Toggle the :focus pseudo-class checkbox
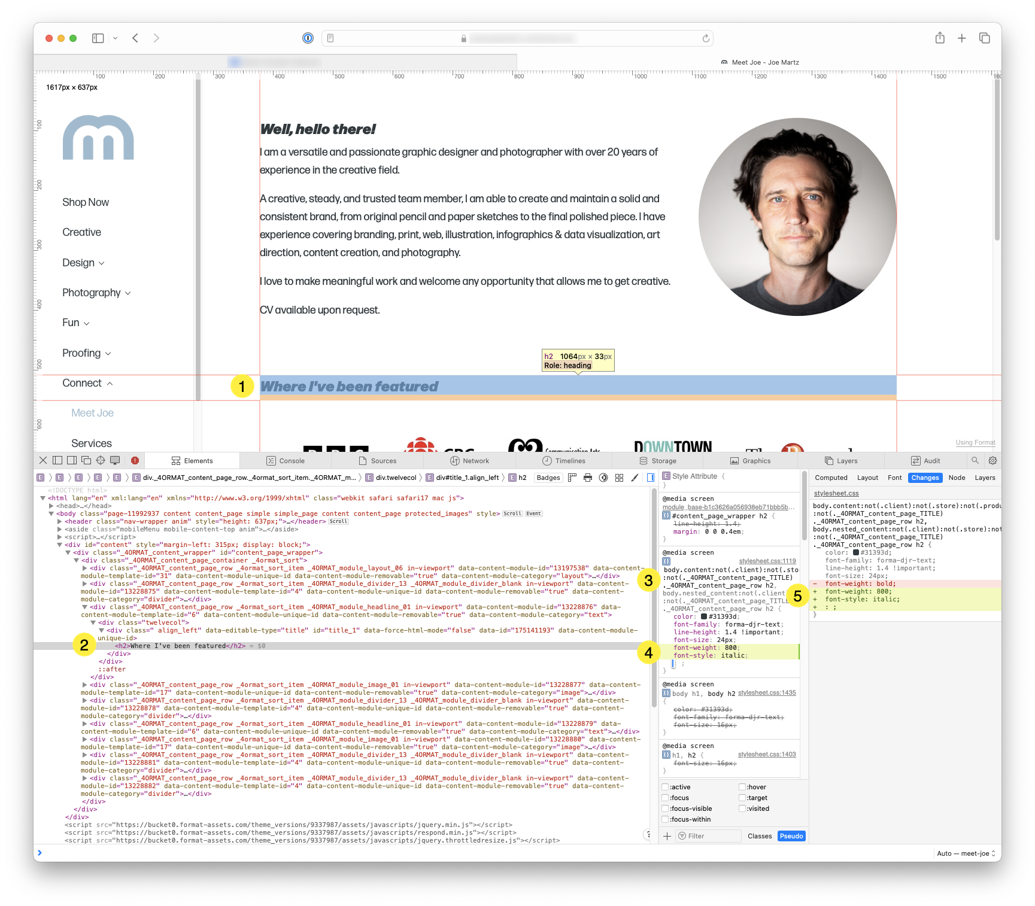The height and width of the screenshot is (906, 1035). 665,798
